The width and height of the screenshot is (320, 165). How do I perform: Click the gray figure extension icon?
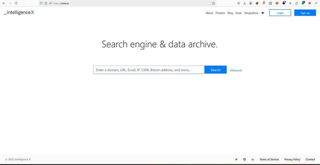point(290,3)
